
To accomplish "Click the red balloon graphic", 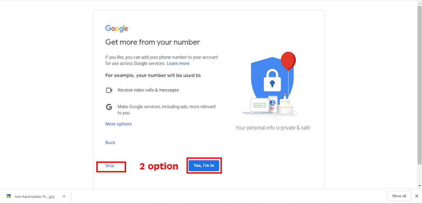I will pos(288,61).
